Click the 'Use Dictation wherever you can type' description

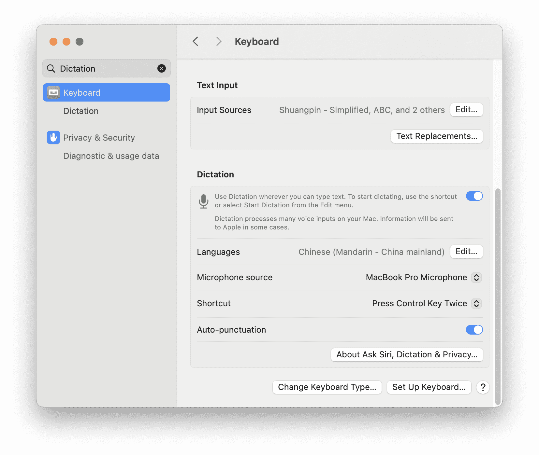[336, 201]
